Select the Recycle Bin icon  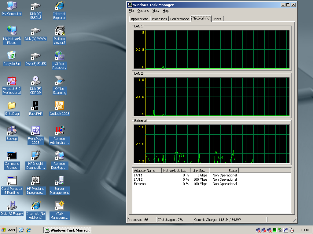(x=12, y=58)
